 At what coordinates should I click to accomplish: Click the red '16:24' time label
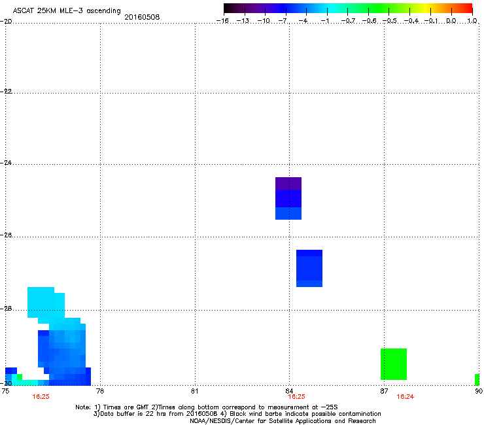(405, 397)
